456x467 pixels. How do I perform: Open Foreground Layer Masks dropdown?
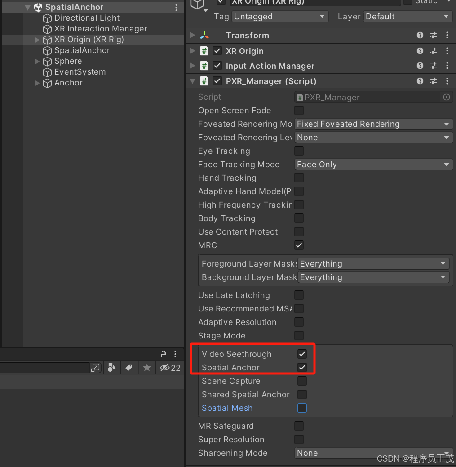coord(373,264)
